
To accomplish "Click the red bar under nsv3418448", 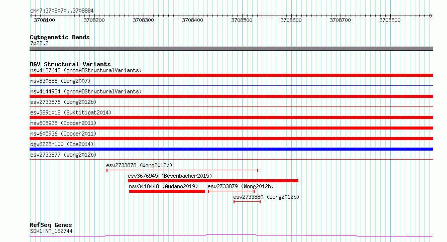I will click(x=167, y=191).
